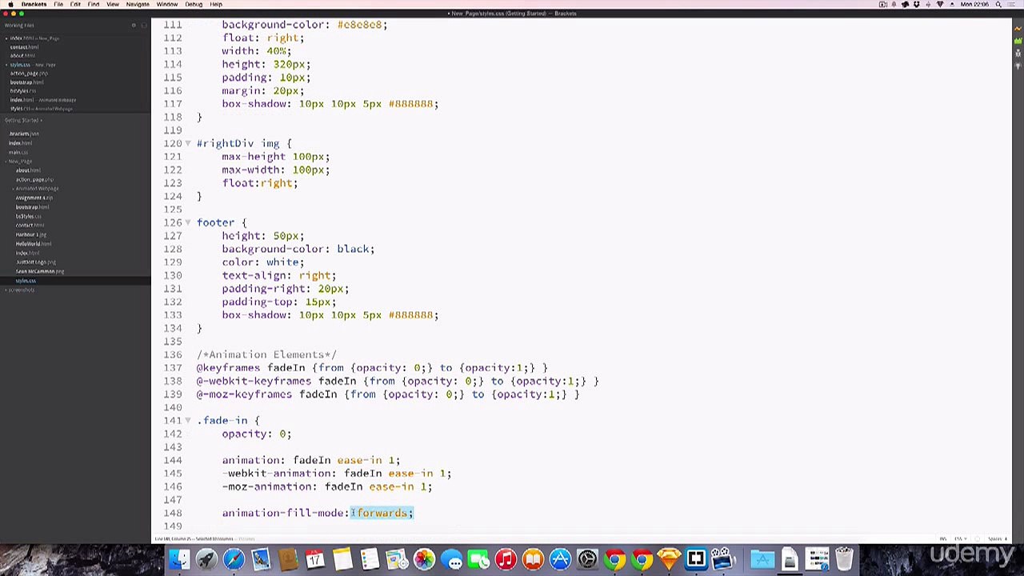Open HelloWorld.html in the file tree
The height and width of the screenshot is (576, 1024).
point(34,244)
